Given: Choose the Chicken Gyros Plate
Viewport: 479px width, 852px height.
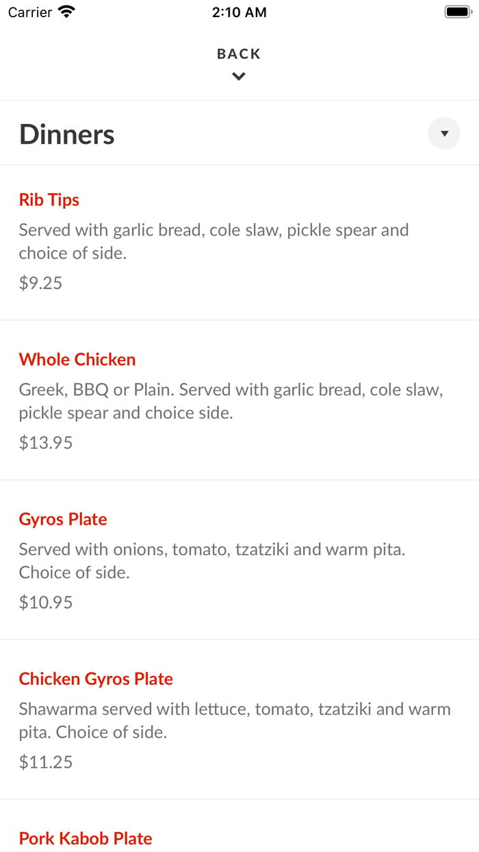Looking at the screenshot, I should 95,679.
